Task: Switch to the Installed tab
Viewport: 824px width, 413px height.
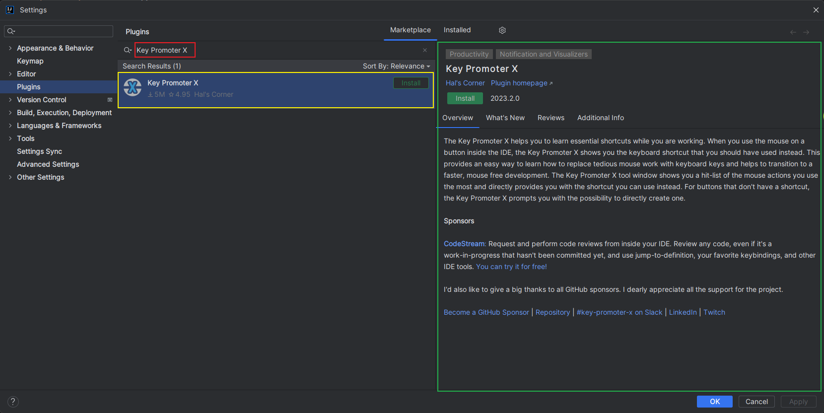Action: coord(457,30)
